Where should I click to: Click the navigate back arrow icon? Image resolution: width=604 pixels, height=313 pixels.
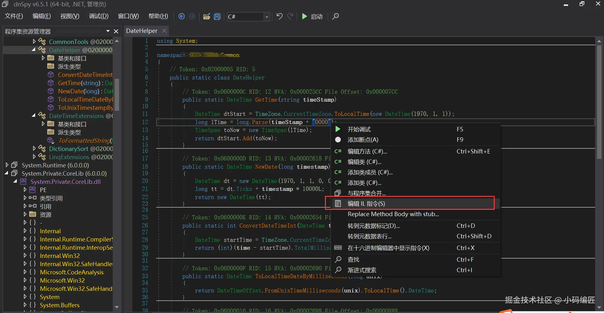click(181, 16)
